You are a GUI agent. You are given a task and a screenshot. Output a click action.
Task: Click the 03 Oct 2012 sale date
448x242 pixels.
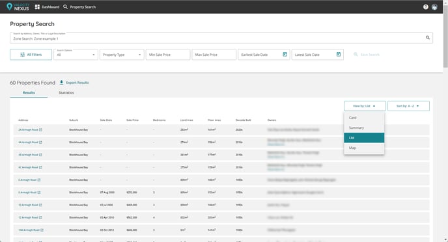[107, 230]
